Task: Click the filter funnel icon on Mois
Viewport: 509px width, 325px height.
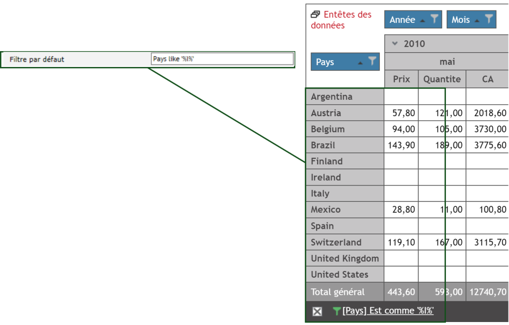Action: pos(489,19)
